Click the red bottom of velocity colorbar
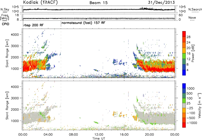Screen dimensions: 202x140 pos(184,125)
